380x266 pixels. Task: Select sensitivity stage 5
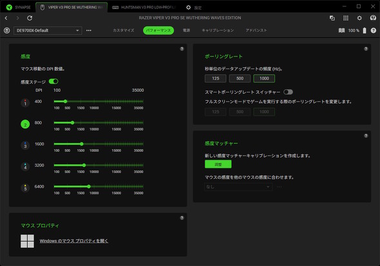pos(25,188)
